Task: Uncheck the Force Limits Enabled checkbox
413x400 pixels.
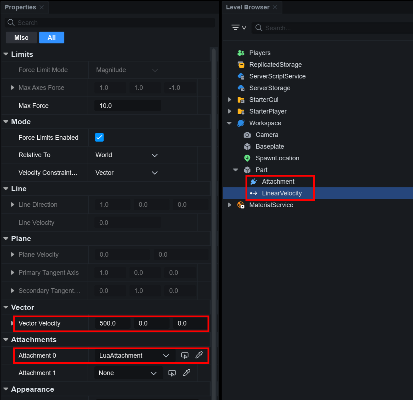Action: [99, 137]
